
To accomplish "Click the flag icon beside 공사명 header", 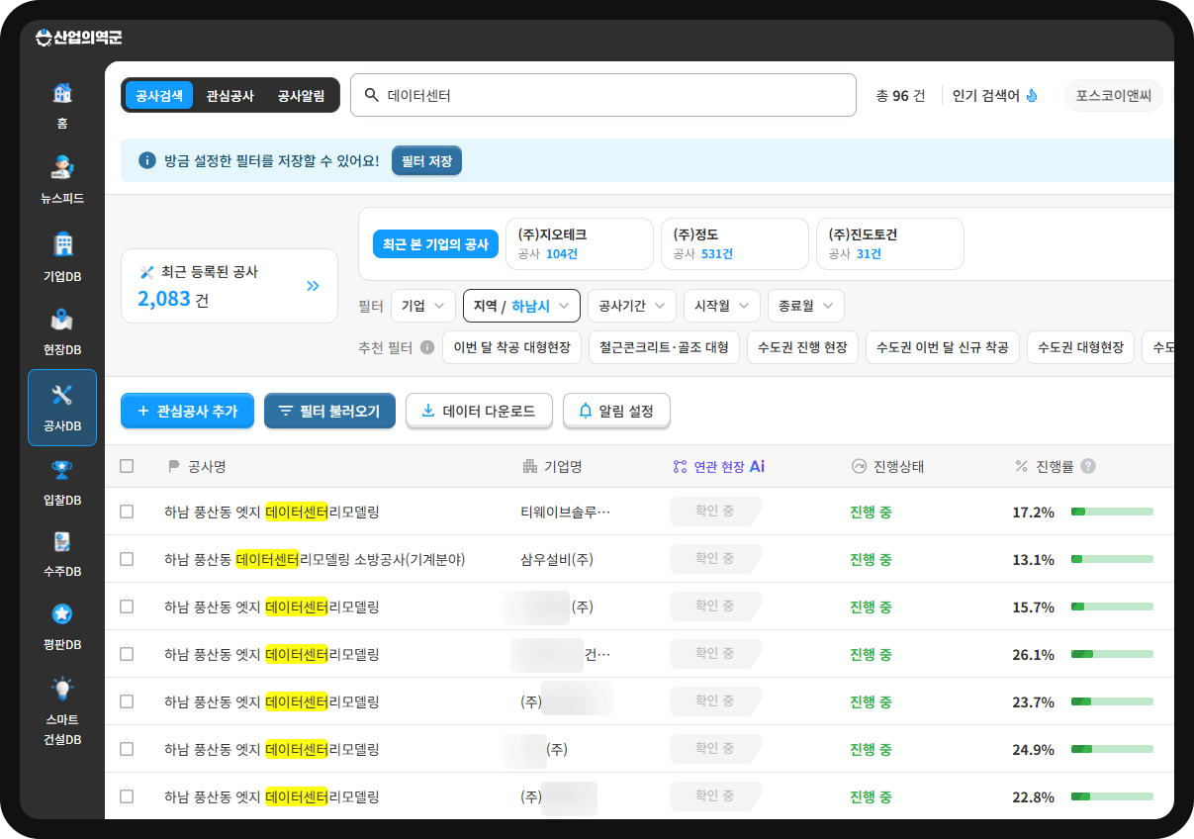I will coord(174,466).
